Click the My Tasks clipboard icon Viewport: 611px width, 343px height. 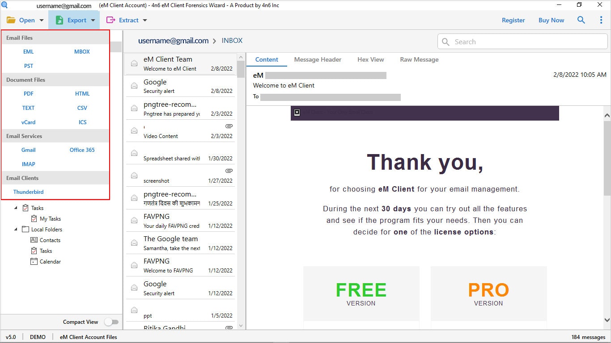(34, 218)
